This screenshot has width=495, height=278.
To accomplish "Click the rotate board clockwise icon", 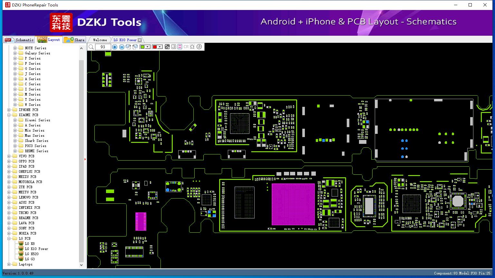I will point(128,47).
